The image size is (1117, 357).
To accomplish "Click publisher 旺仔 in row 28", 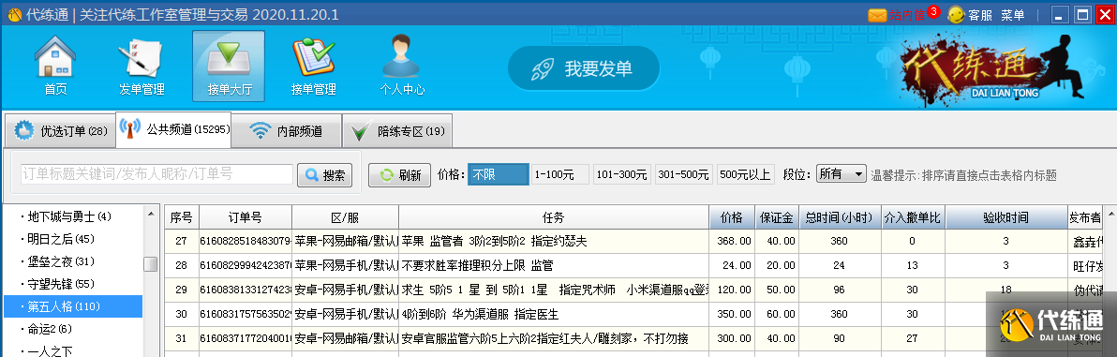I will 1088,266.
